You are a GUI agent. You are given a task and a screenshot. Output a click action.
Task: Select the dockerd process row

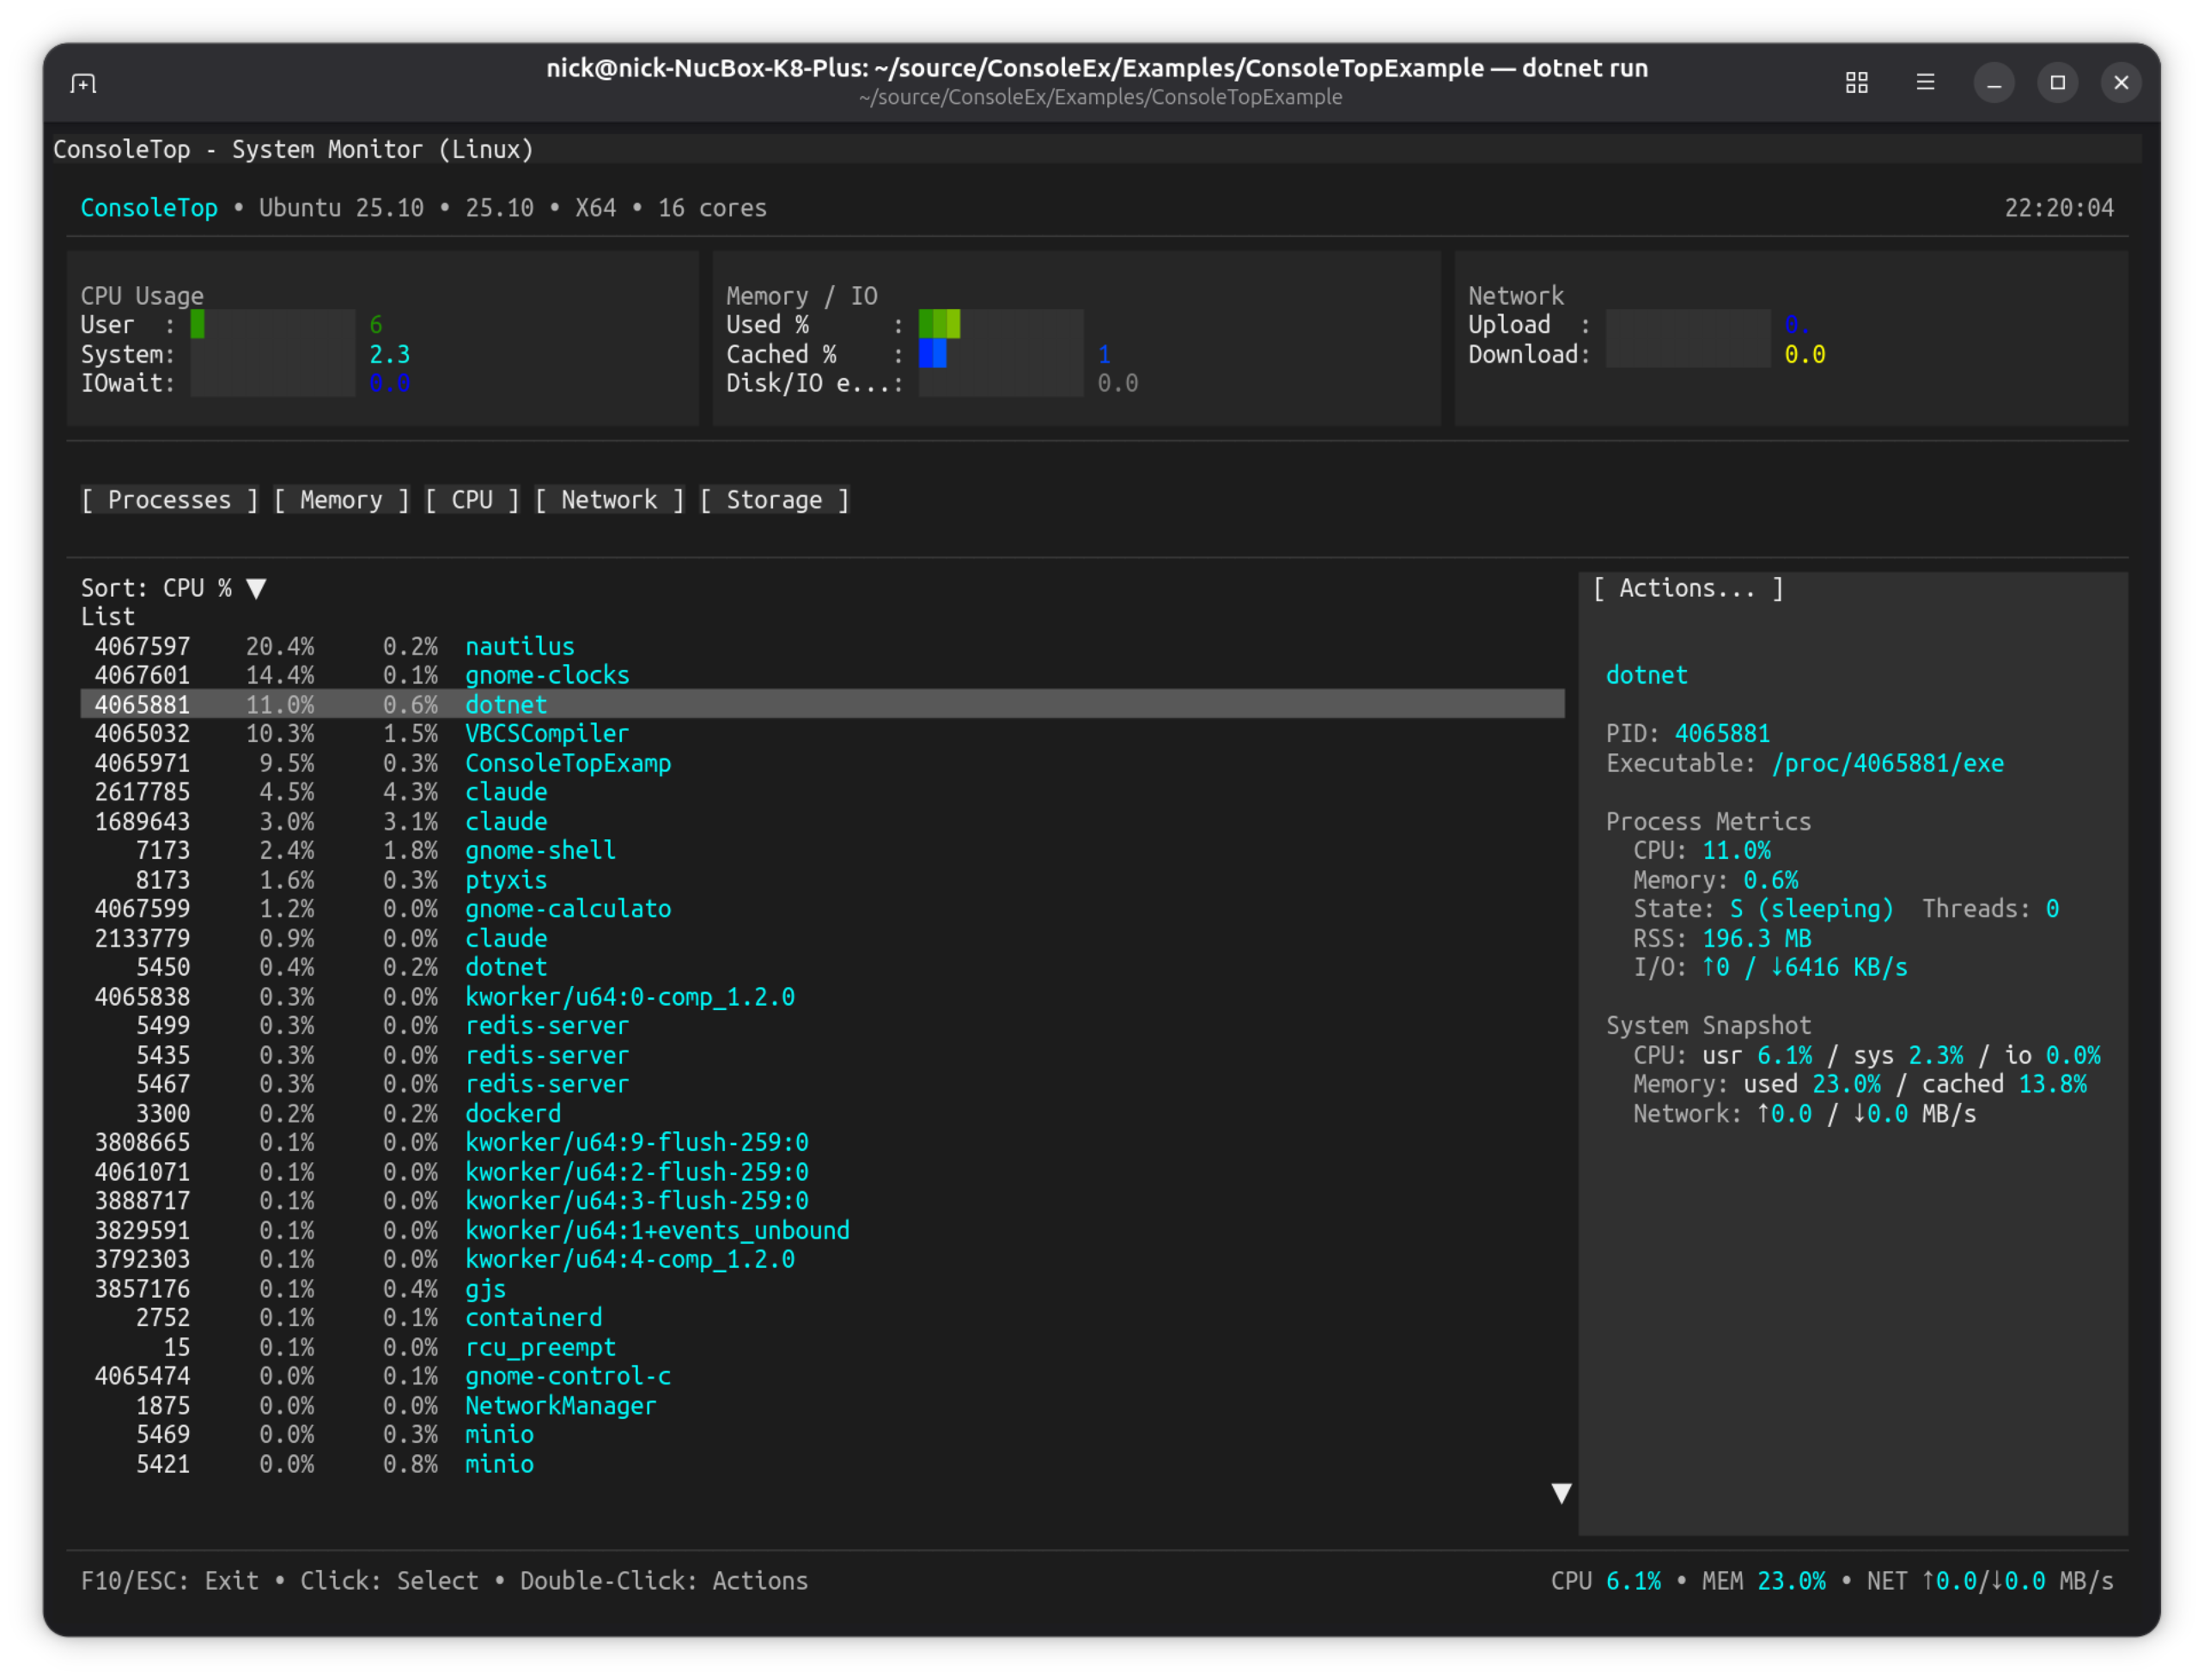click(x=513, y=1114)
